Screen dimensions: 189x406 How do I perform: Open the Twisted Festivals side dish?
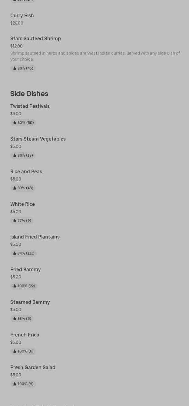pyautogui.click(x=30, y=106)
